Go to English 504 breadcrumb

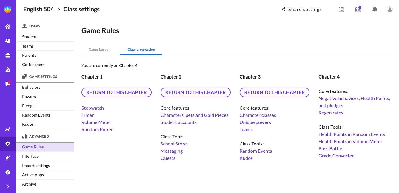click(38, 9)
